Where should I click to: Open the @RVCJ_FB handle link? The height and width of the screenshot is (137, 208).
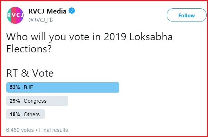coord(41,20)
